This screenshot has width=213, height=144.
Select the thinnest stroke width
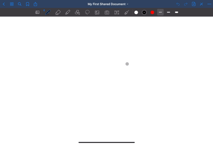(x=160, y=12)
